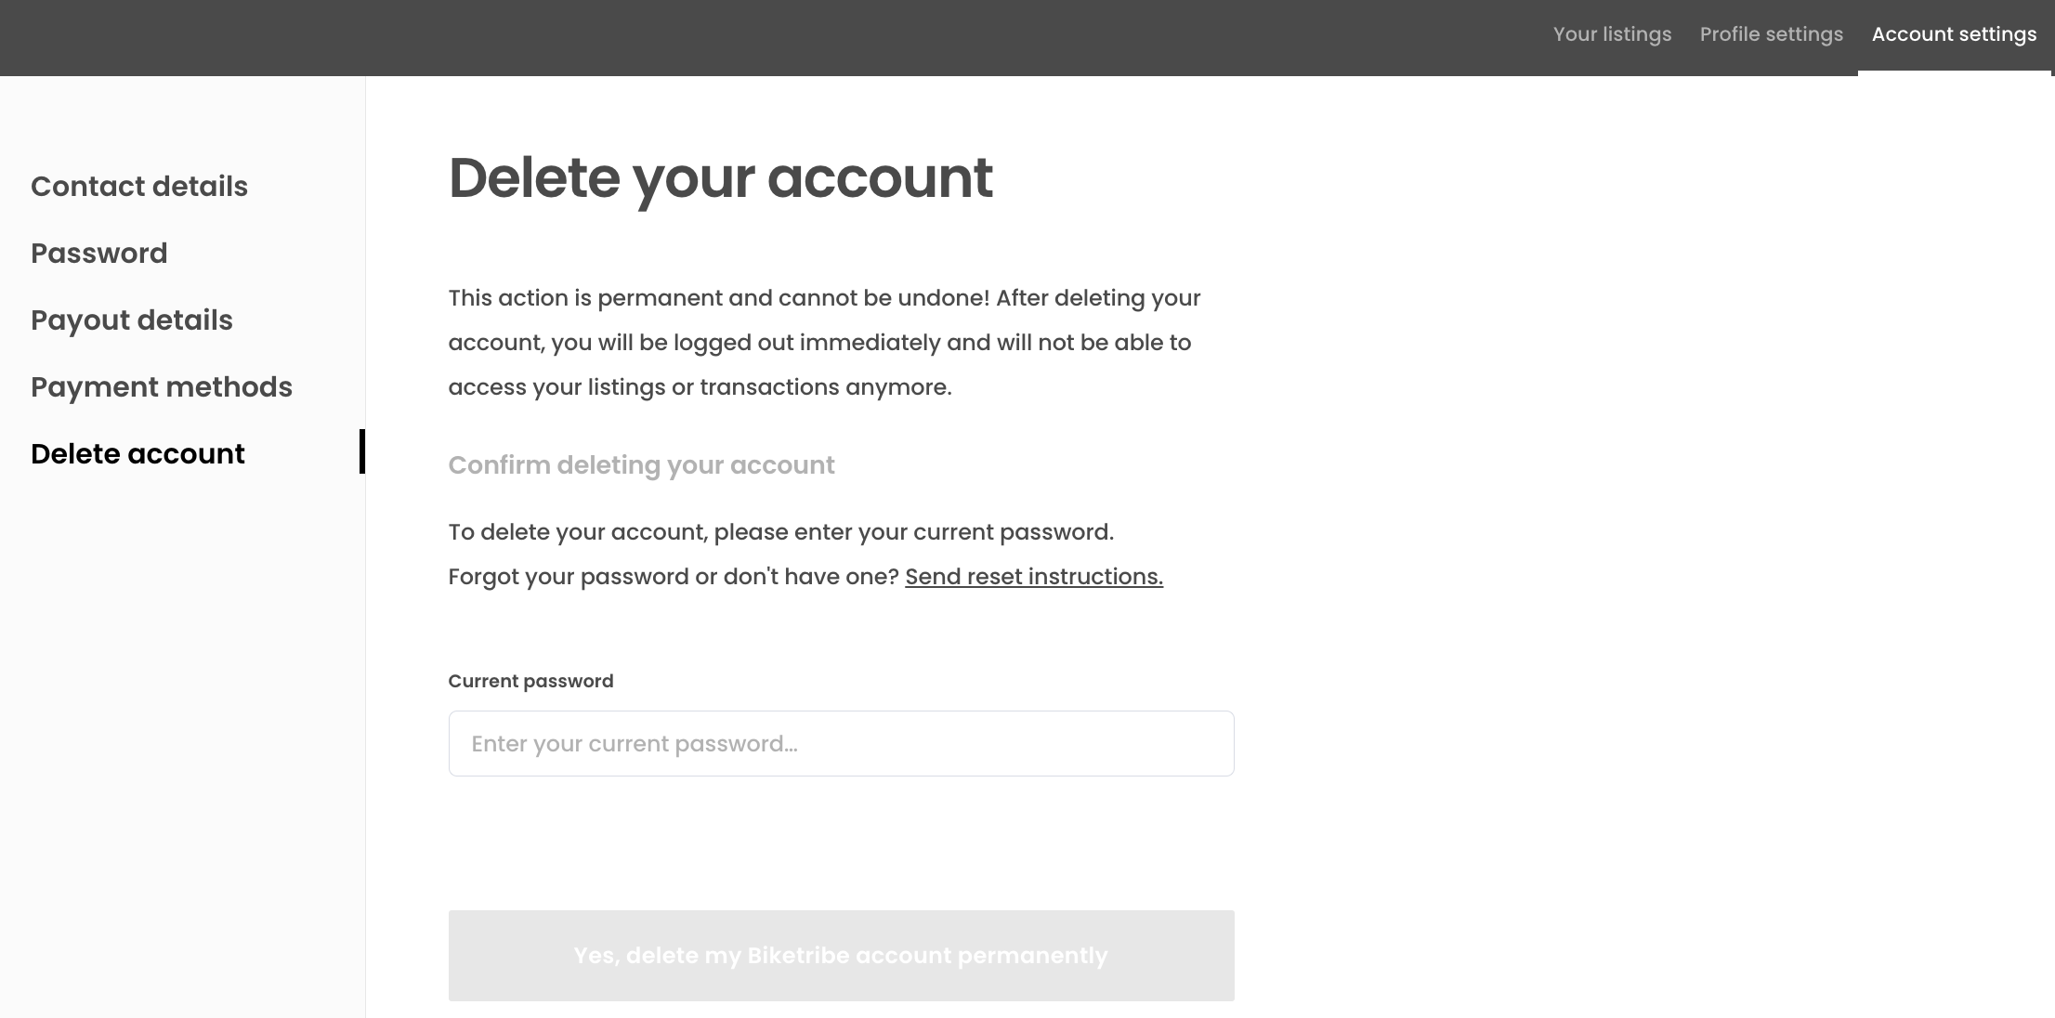
Task: Select the Account settings tab
Action: pyautogui.click(x=1954, y=34)
